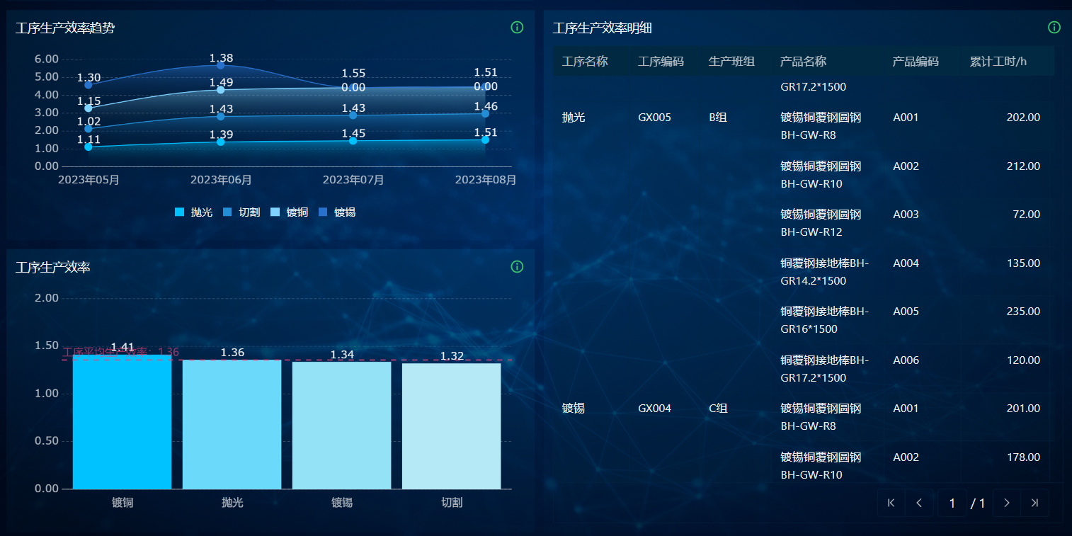This screenshot has width=1072, height=536.
Task: Select product code A003 cell
Action: (906, 215)
